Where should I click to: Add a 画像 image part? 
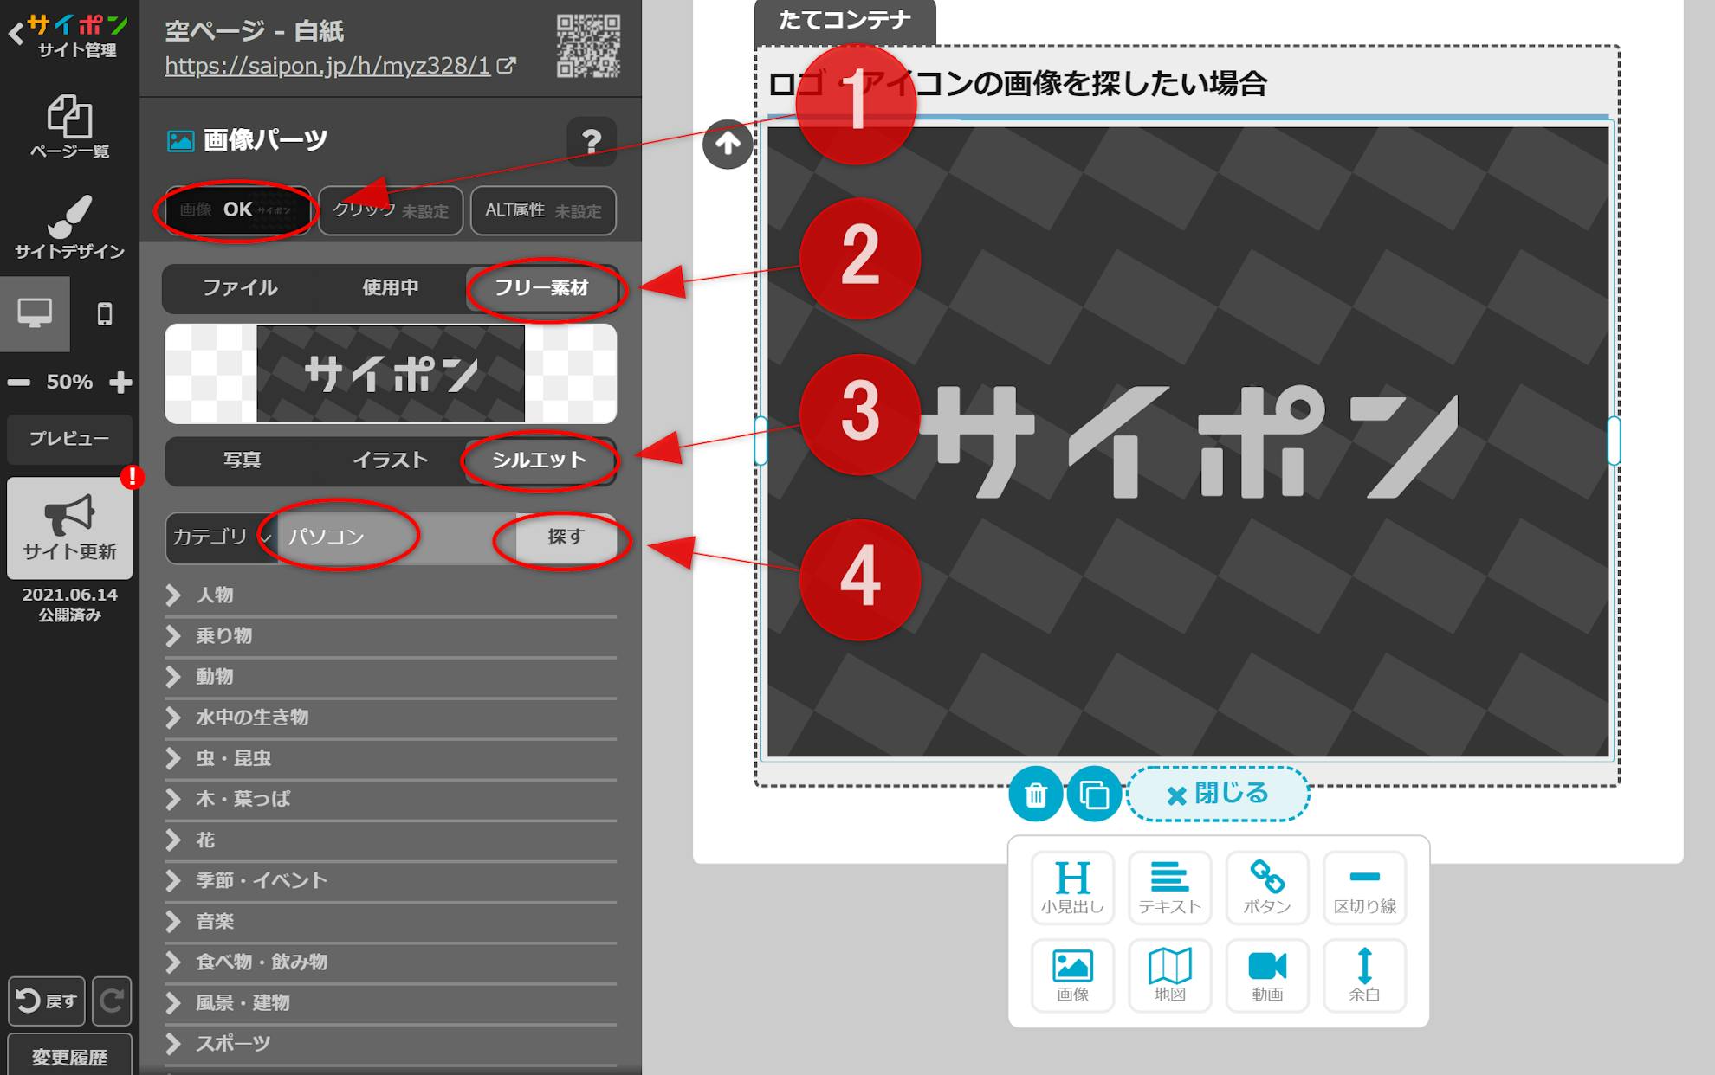coord(1072,975)
